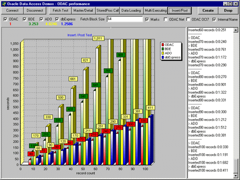Click the 761 green chart mark

[x=108, y=71]
